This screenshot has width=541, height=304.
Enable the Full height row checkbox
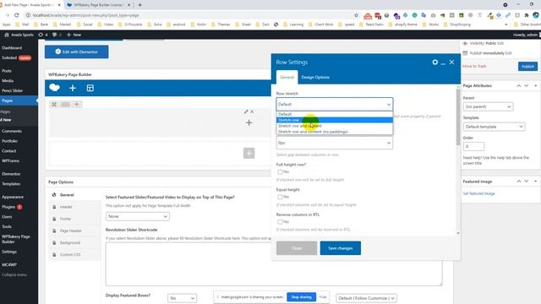point(280,172)
